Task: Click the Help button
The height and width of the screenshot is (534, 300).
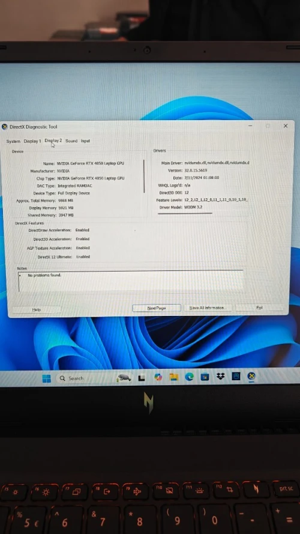Action: 37,309
